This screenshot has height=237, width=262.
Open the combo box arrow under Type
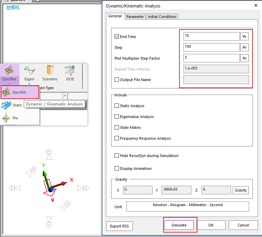(65, 96)
